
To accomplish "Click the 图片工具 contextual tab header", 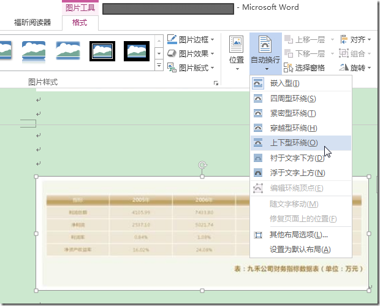I will point(80,7).
